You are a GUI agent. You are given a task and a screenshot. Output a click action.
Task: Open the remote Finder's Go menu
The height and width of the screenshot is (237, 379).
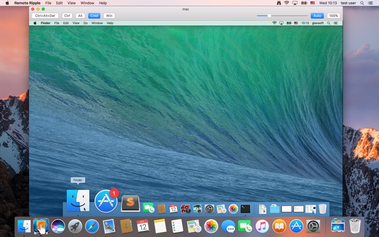pos(85,23)
